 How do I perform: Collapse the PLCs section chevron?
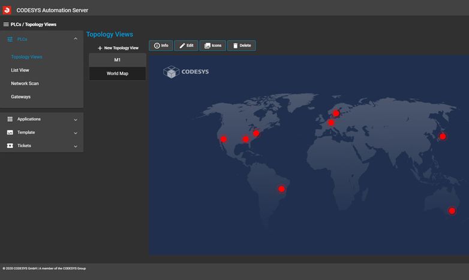point(76,39)
